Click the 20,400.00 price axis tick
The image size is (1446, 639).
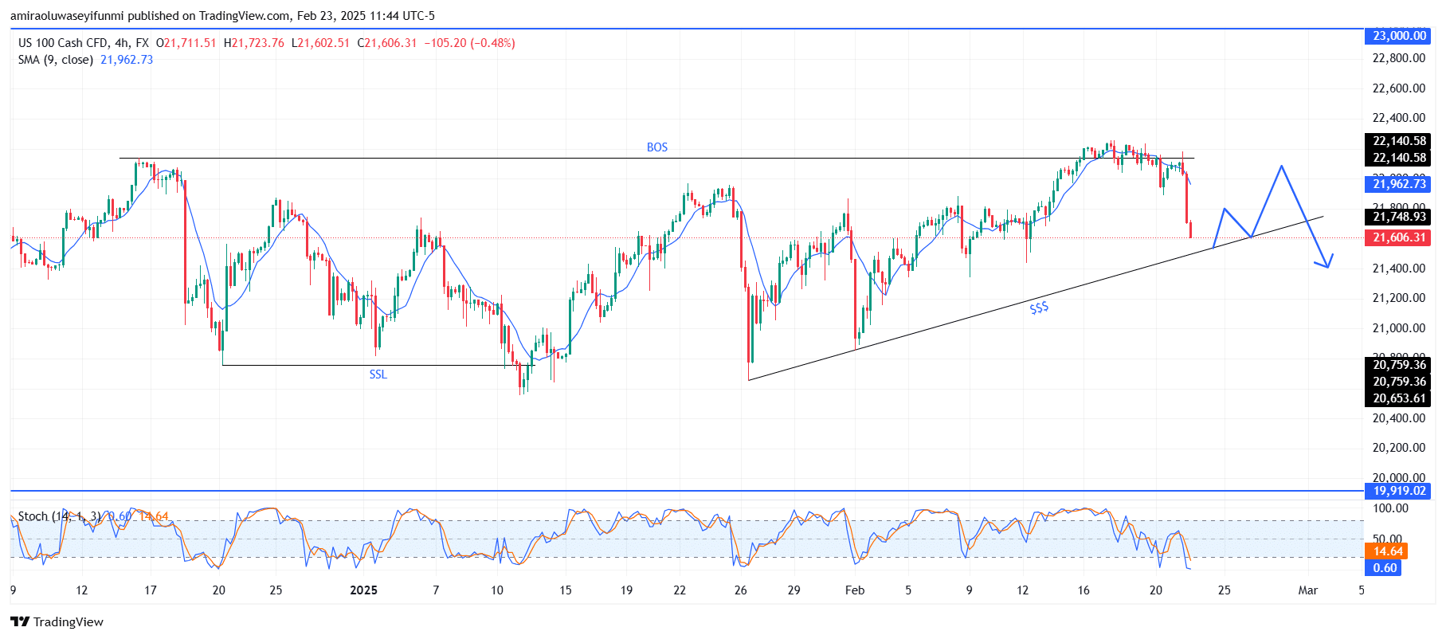pos(1399,418)
